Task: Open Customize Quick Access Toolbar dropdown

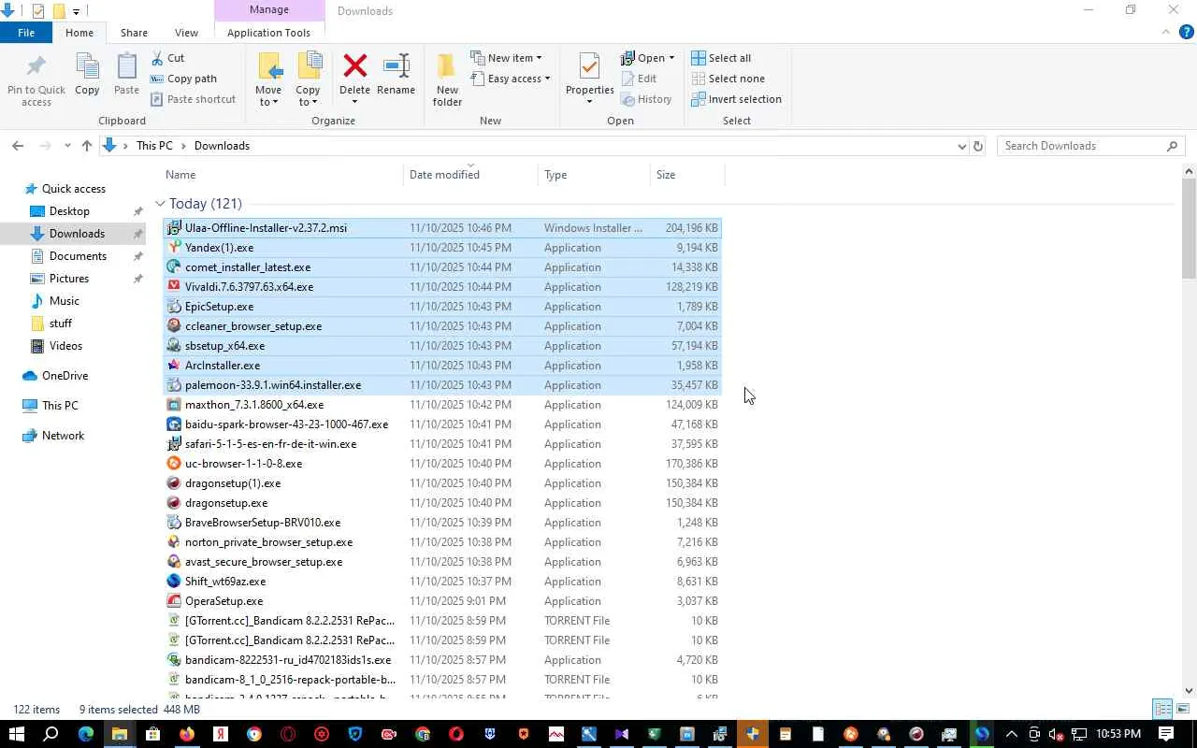Action: [x=76, y=11]
